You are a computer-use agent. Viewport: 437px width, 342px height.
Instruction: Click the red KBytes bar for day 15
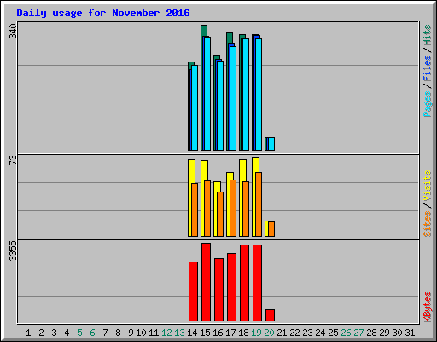[206, 282]
